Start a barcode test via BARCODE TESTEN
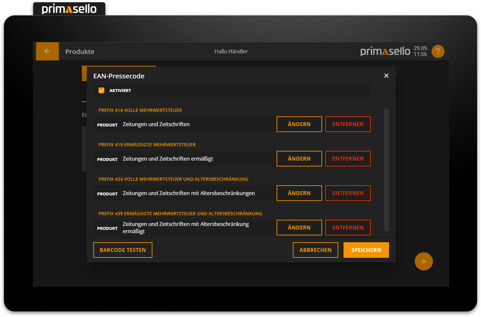This screenshot has height=317, width=481. (123, 250)
